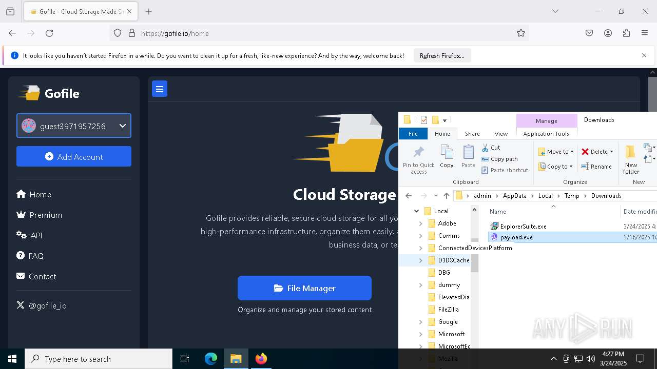Open the Firefox account icon

click(x=608, y=33)
